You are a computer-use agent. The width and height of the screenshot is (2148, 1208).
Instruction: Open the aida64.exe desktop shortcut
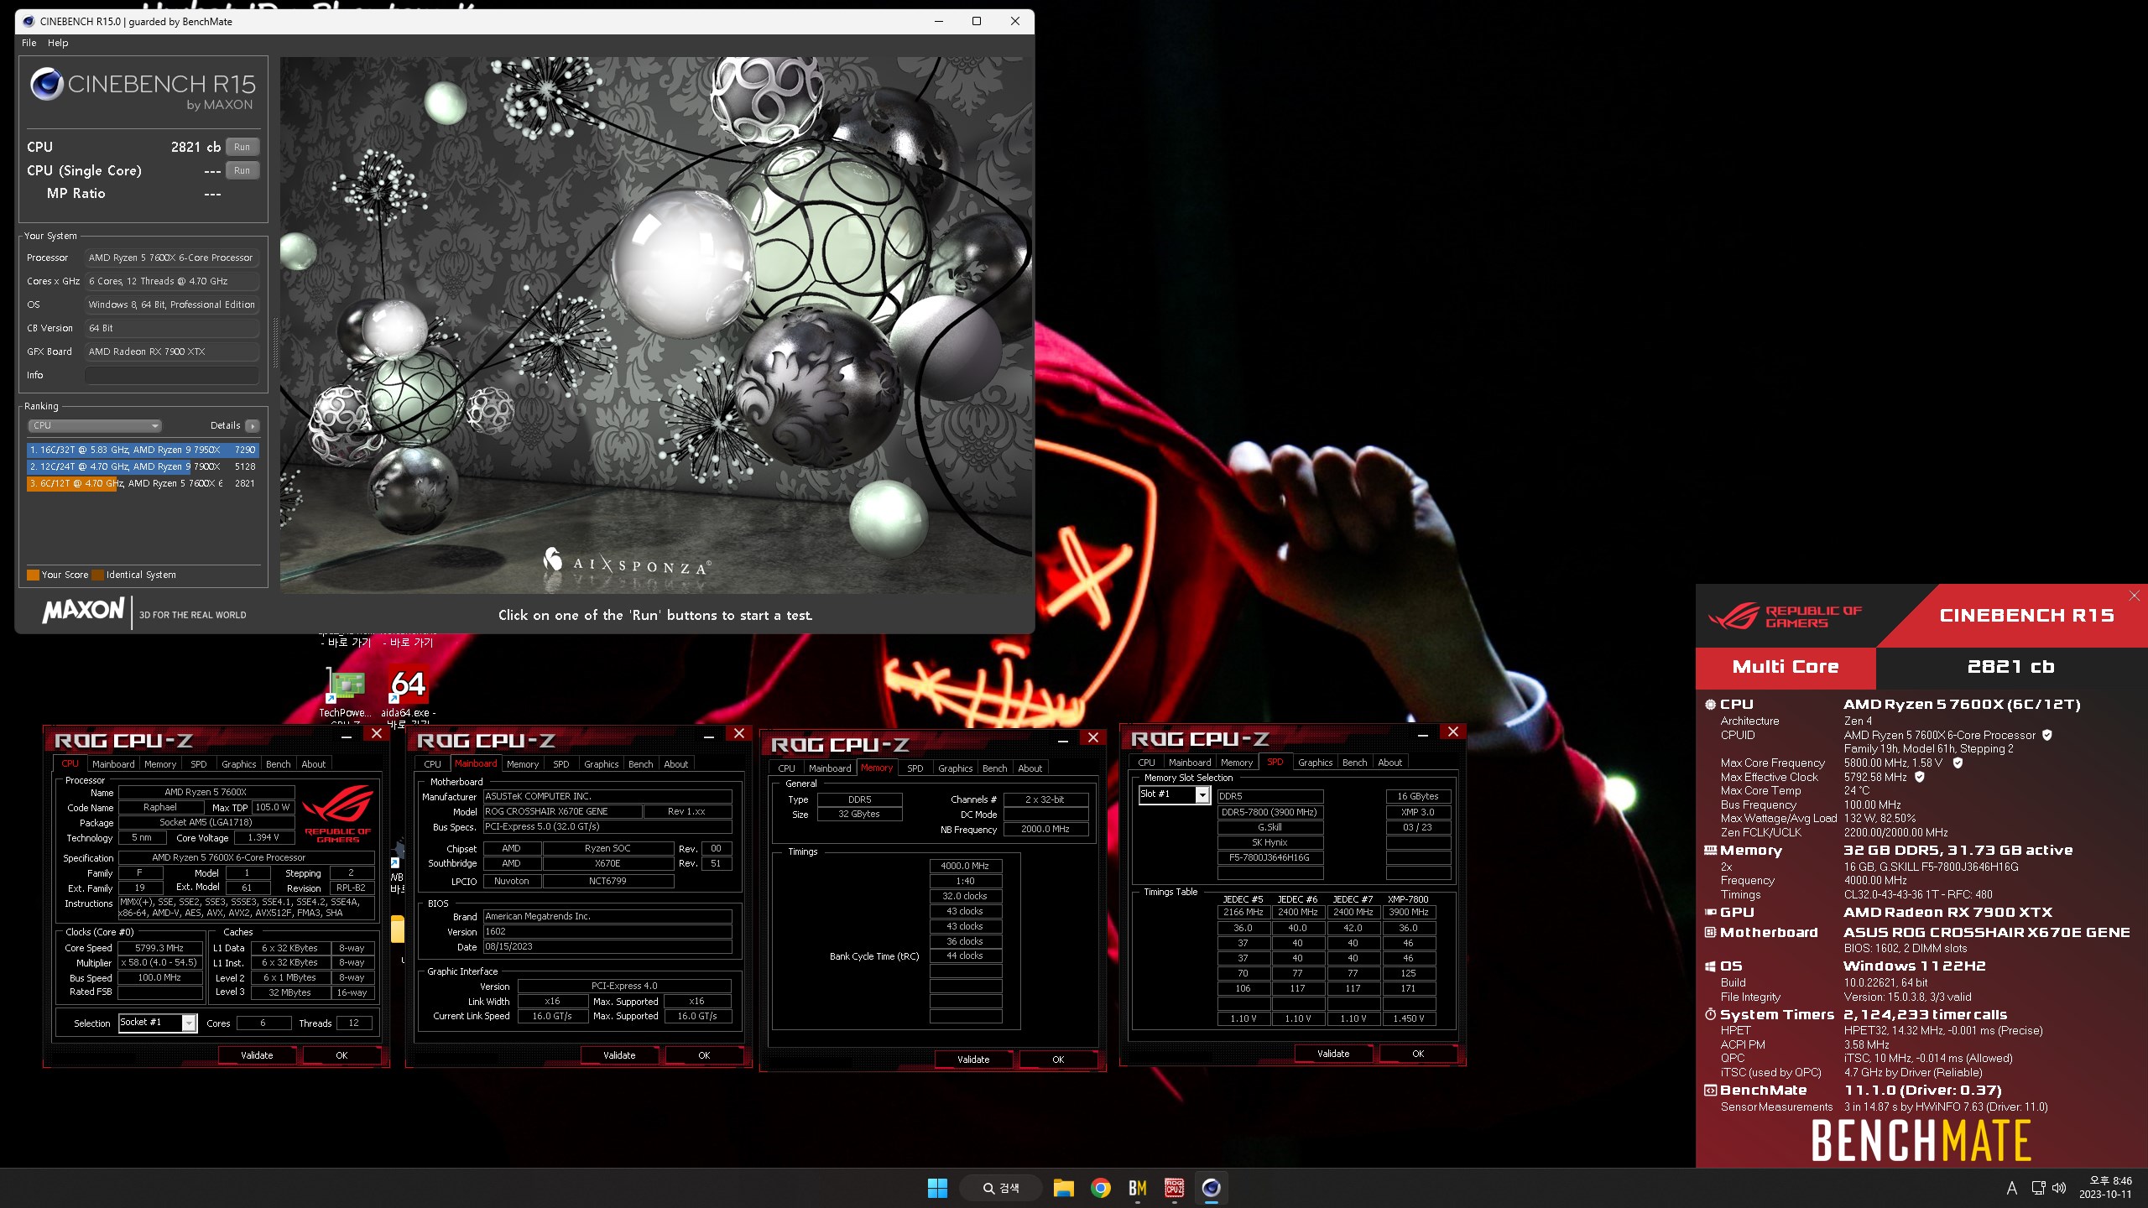tap(409, 693)
